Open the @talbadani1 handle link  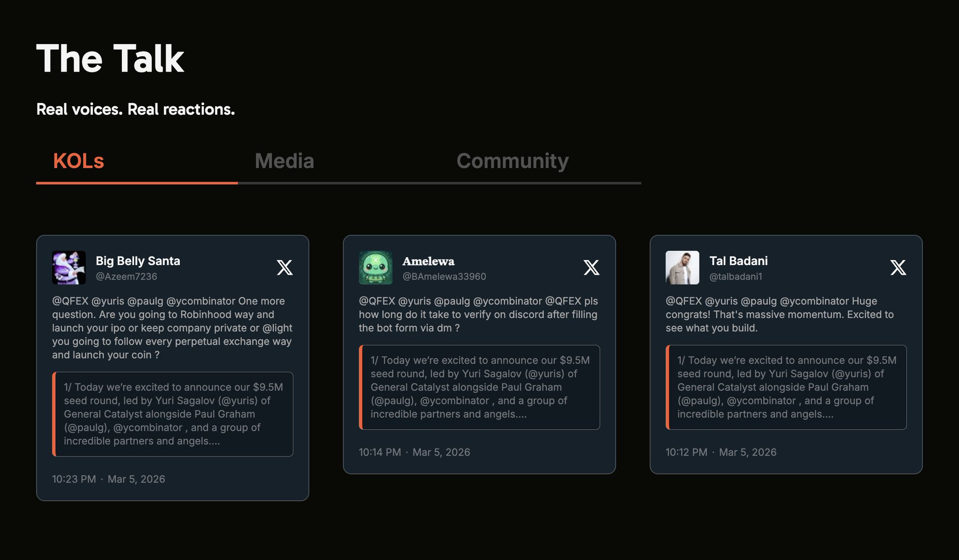[x=736, y=276]
